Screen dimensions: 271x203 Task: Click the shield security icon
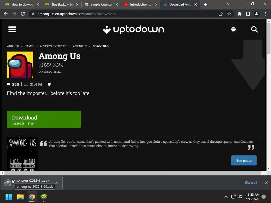(x=49, y=84)
